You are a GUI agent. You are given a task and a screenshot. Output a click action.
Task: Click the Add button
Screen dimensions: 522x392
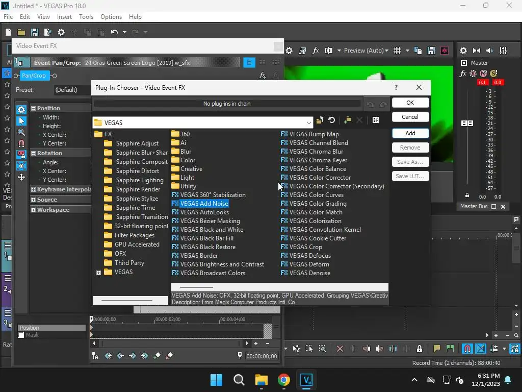(x=410, y=133)
